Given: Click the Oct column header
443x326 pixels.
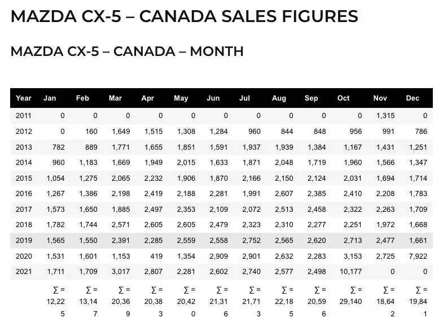Looking at the screenshot, I should tap(343, 98).
